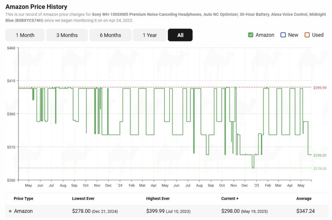This screenshot has width=332, height=220.
Task: Click the $278.00 lowest price chart label
Action: [320, 169]
